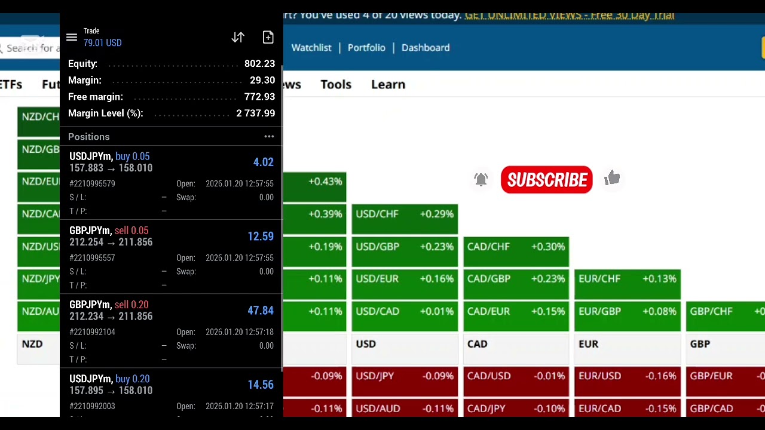
Task: Open the Positions three-dot options
Action: [x=269, y=137]
